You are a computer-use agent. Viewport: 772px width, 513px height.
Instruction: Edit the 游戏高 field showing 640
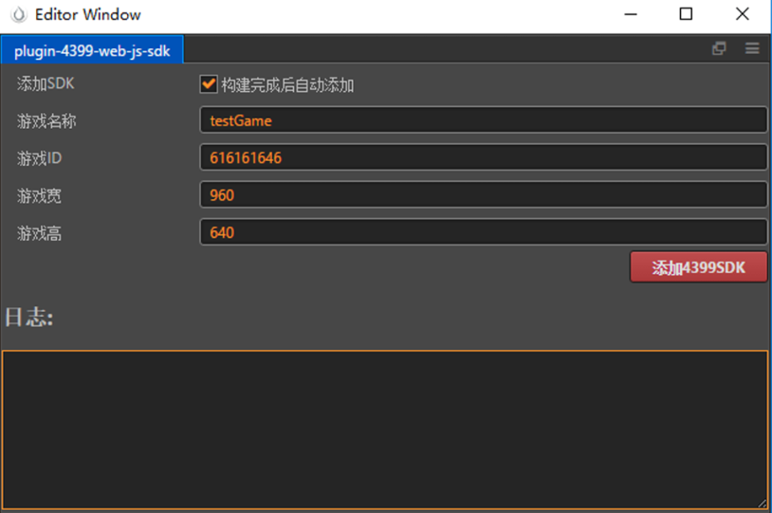pyautogui.click(x=483, y=232)
